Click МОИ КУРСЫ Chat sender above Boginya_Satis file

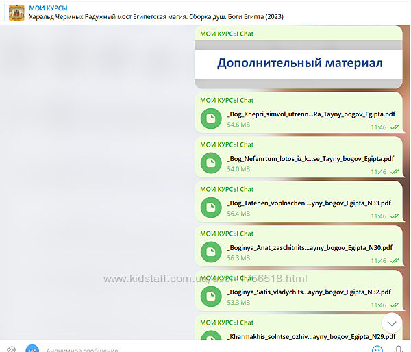[x=227, y=278]
